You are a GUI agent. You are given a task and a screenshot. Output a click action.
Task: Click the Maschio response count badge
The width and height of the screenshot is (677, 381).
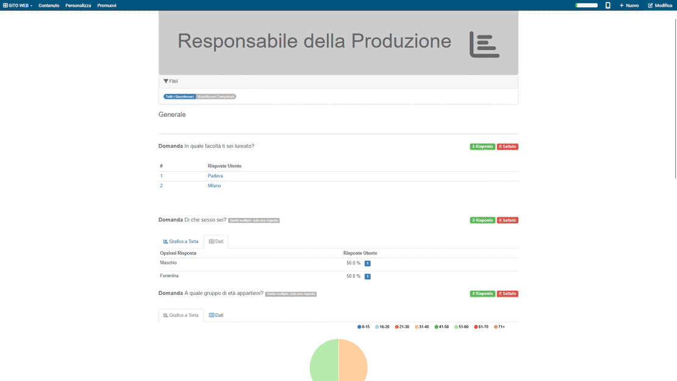click(x=367, y=263)
